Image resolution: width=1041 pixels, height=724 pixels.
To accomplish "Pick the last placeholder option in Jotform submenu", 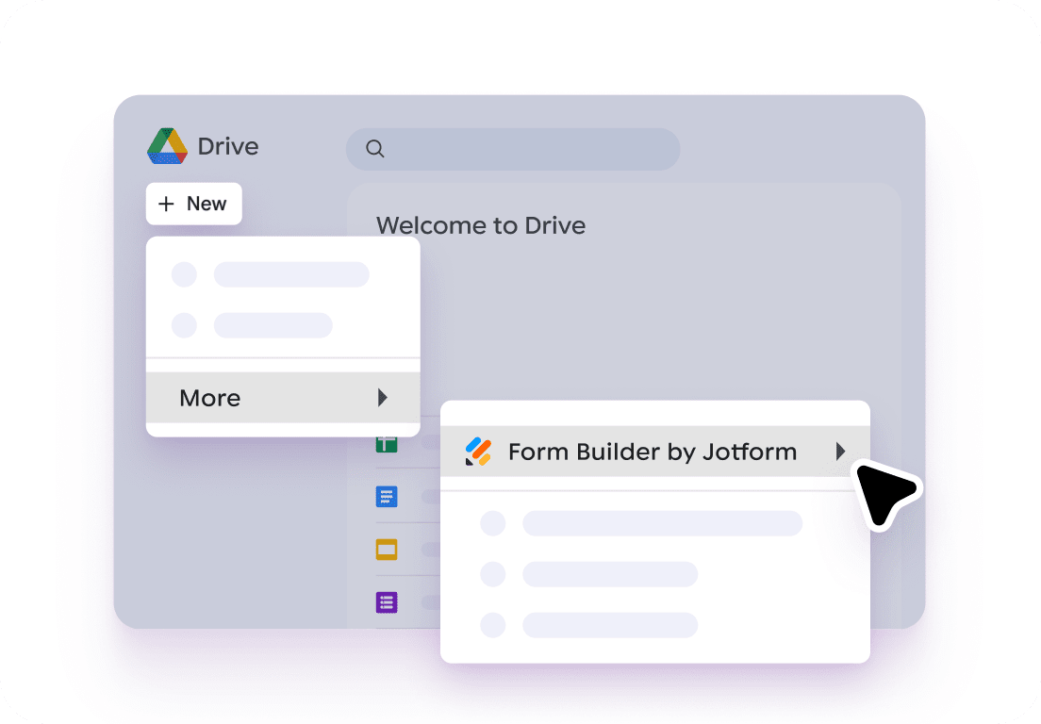I will (609, 625).
